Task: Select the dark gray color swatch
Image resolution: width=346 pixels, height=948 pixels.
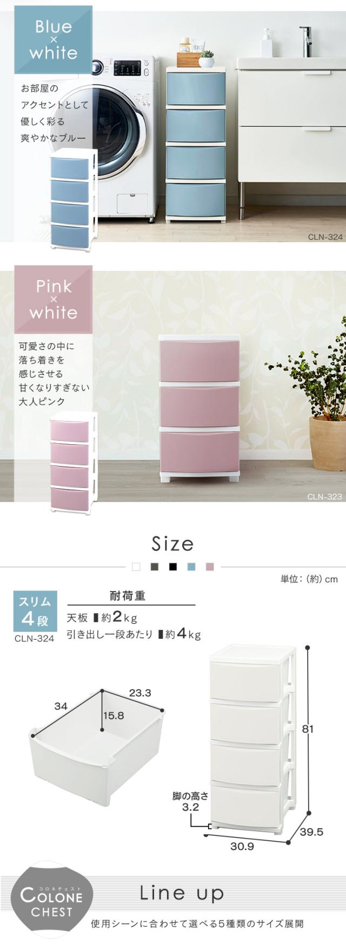Action: tap(155, 567)
